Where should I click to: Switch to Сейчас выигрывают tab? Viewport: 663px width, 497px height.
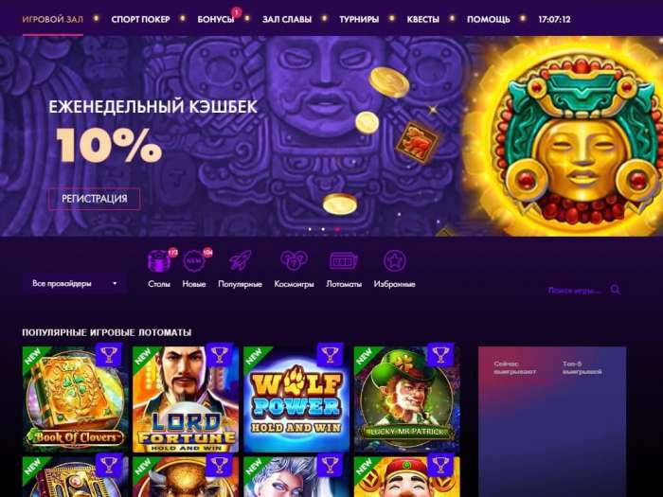pyautogui.click(x=514, y=367)
